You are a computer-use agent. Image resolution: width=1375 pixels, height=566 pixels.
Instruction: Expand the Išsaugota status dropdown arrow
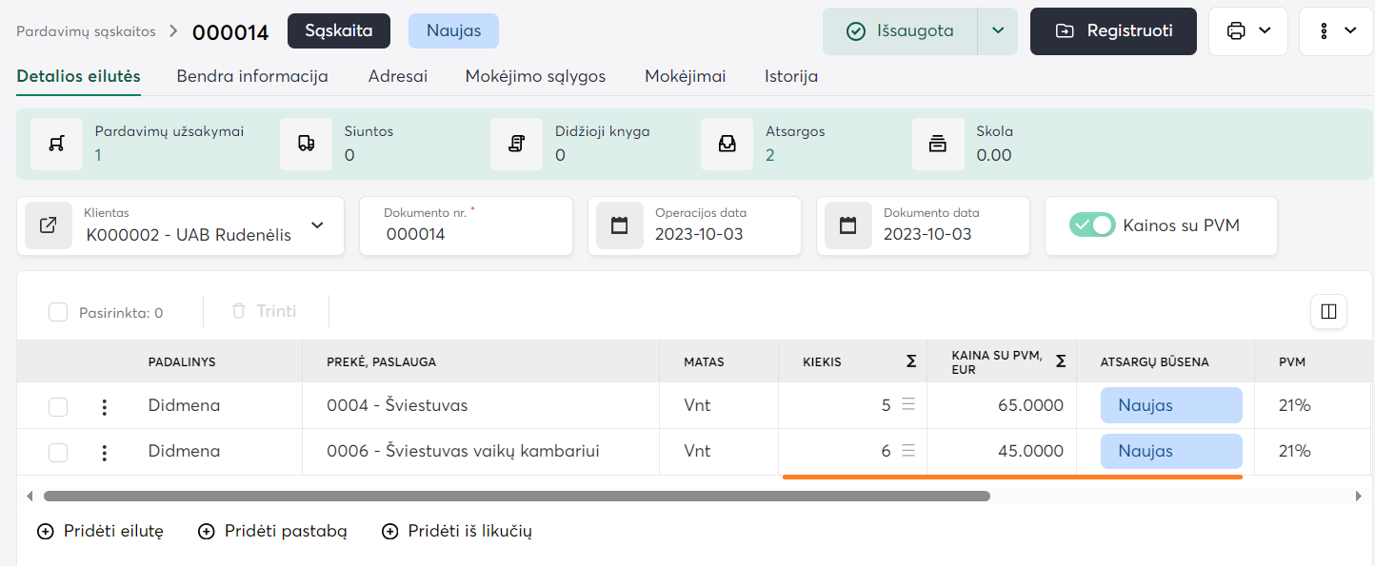point(997,30)
